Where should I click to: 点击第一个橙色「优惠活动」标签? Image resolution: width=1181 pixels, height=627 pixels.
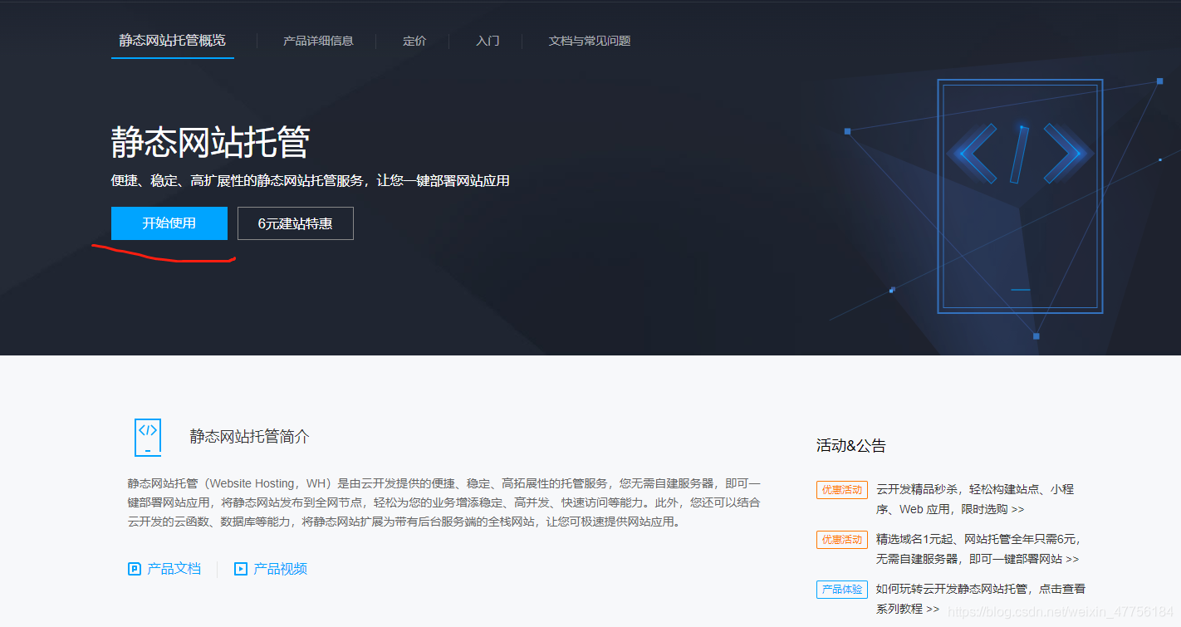pyautogui.click(x=841, y=490)
